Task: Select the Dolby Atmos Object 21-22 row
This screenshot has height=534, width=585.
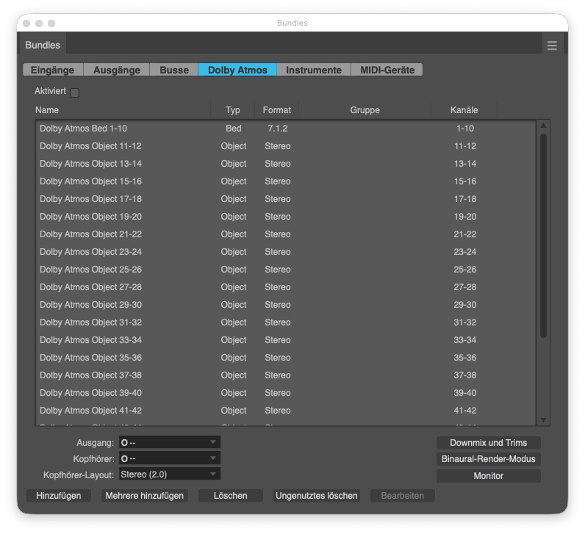Action: (285, 234)
